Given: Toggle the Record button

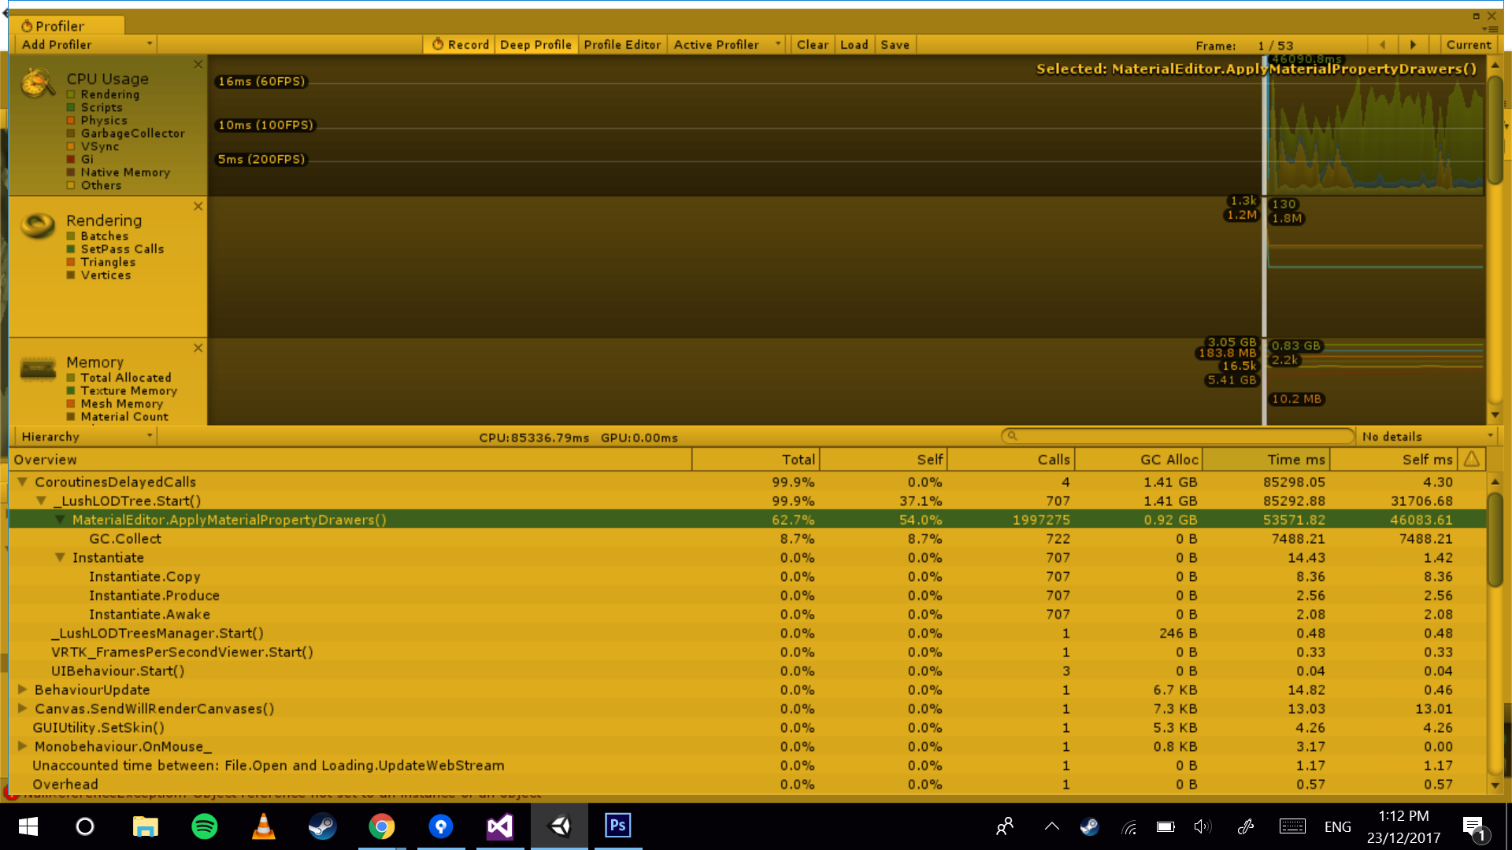Looking at the screenshot, I should 461,45.
